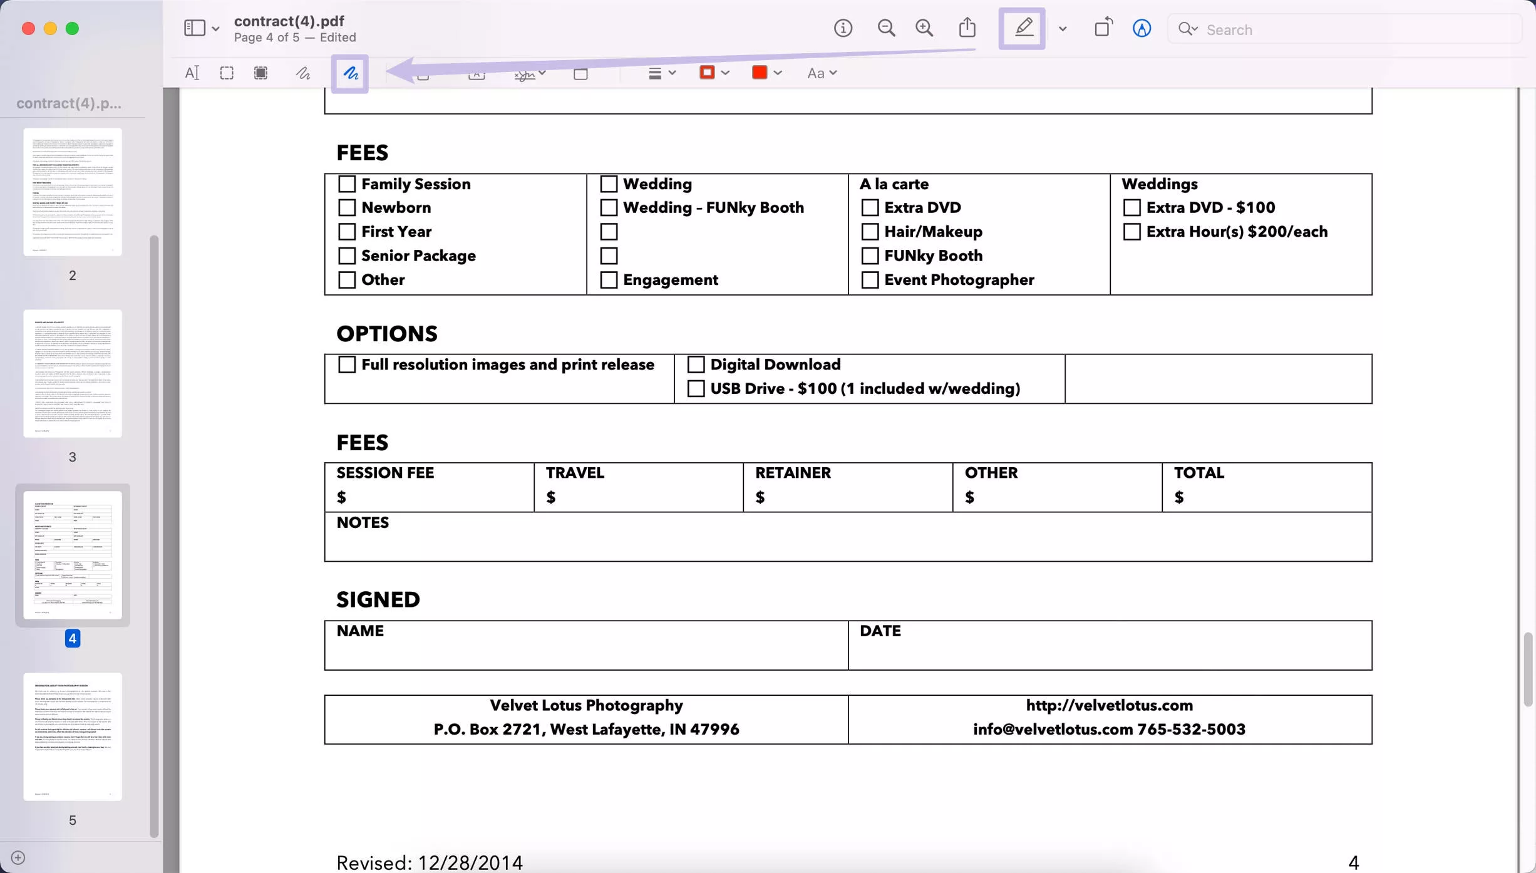
Task: Select the Text annotation tool
Action: pos(477,73)
